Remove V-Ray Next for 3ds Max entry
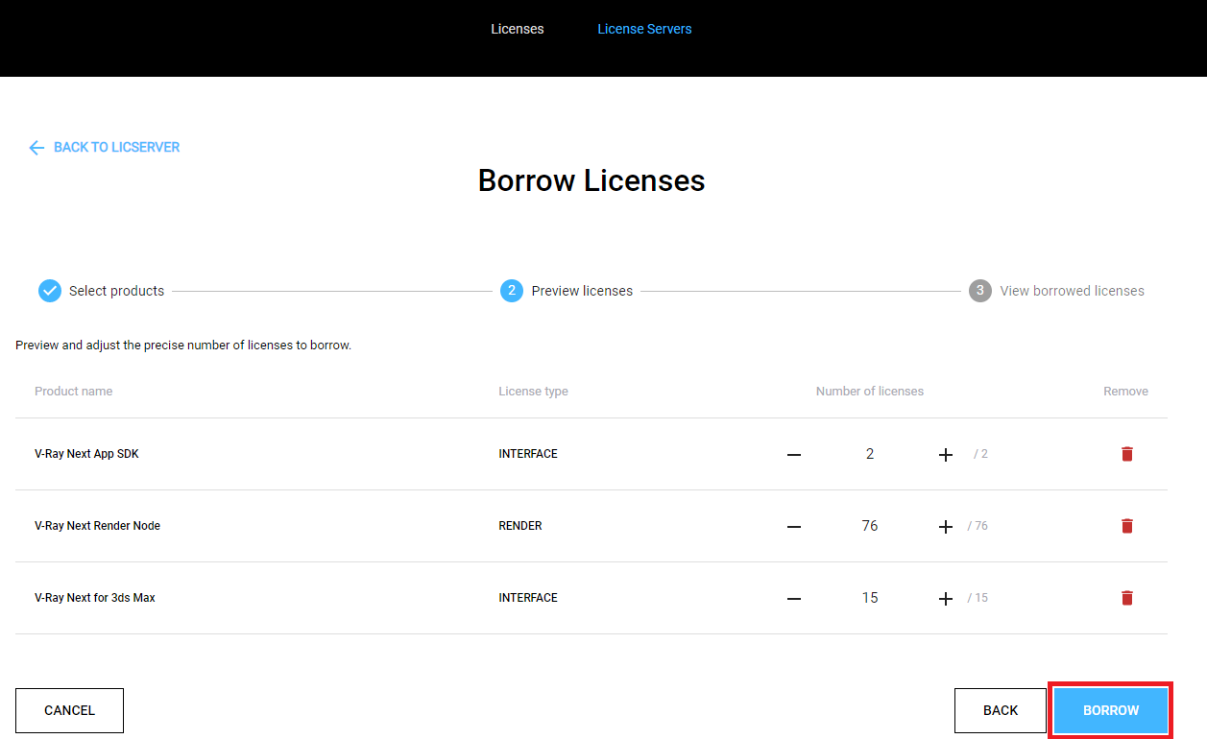1207x739 pixels. [1126, 597]
